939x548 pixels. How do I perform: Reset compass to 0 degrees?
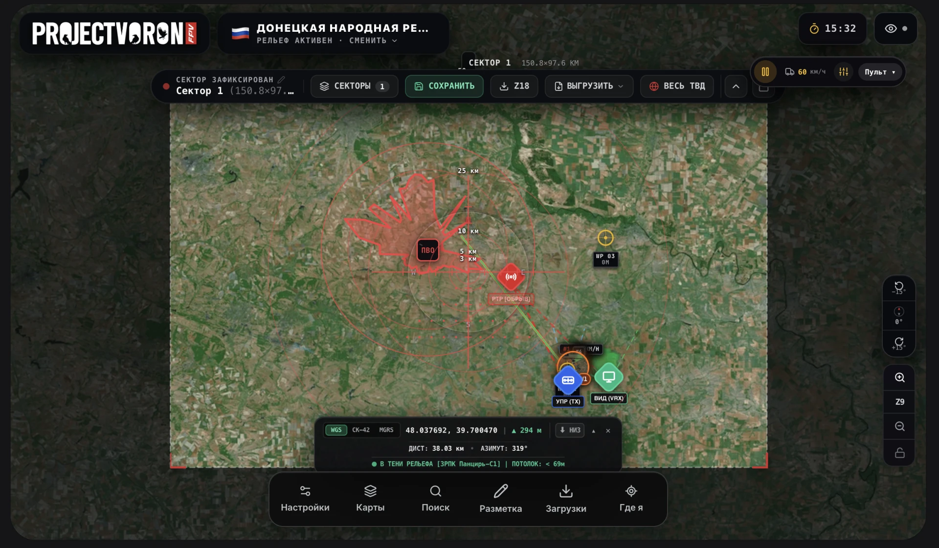click(899, 315)
